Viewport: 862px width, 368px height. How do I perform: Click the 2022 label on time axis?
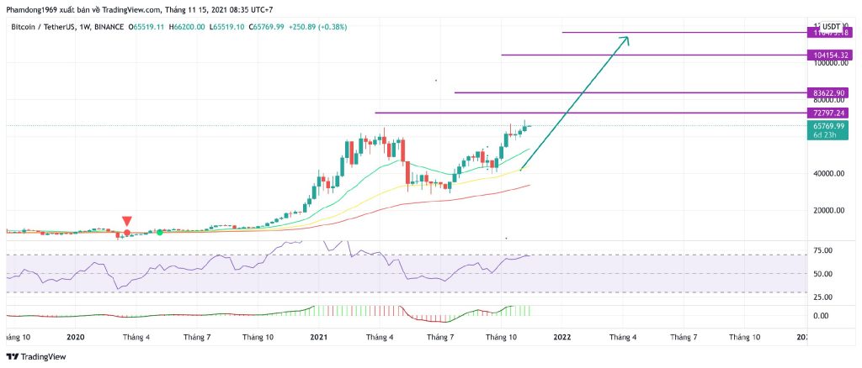coord(561,336)
